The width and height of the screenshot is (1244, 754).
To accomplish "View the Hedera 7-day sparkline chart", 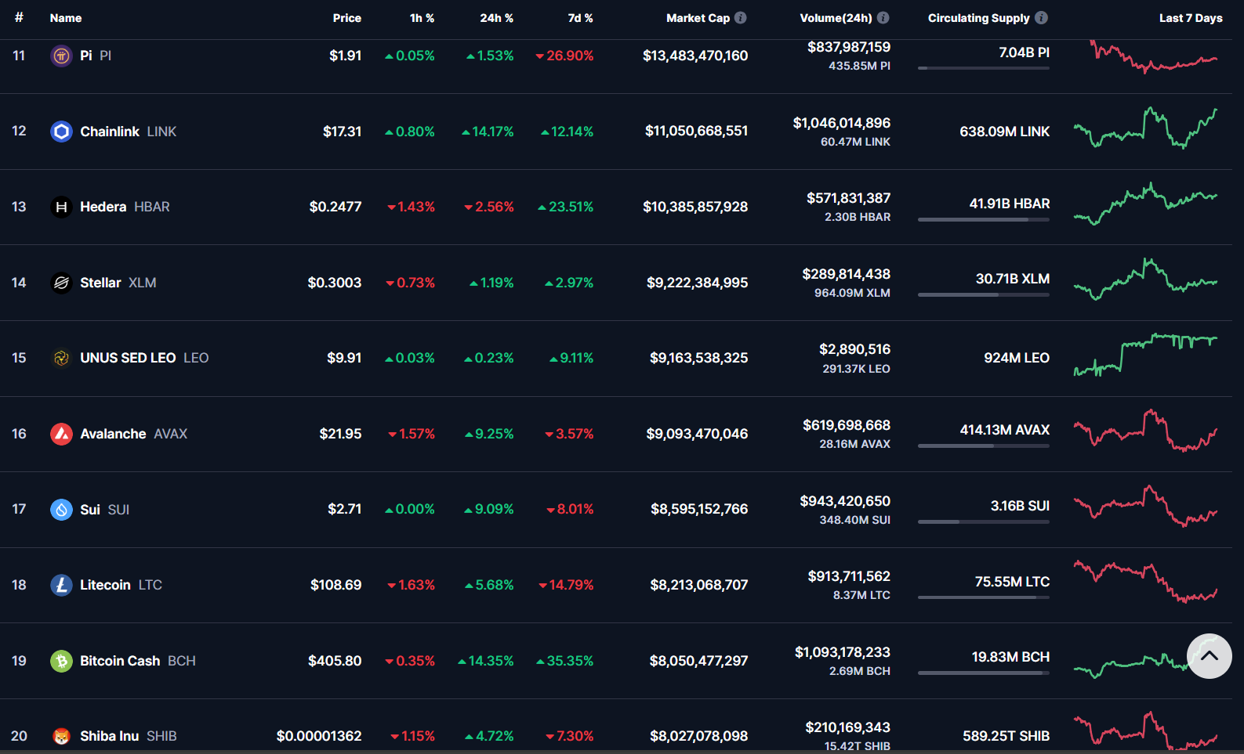I will [x=1145, y=204].
